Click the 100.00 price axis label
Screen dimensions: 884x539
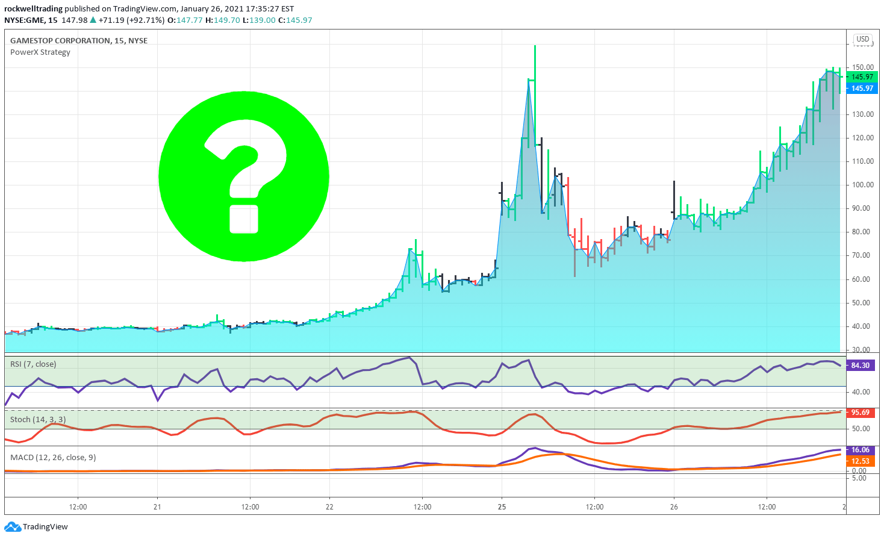pyautogui.click(x=863, y=185)
